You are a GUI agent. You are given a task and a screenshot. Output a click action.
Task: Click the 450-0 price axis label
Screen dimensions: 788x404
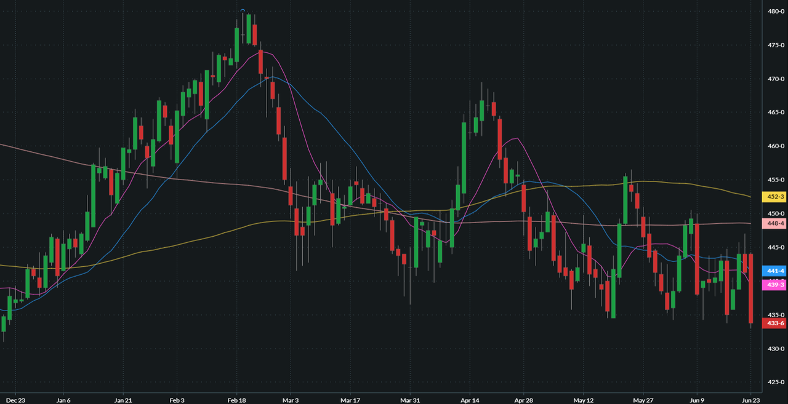click(775, 213)
